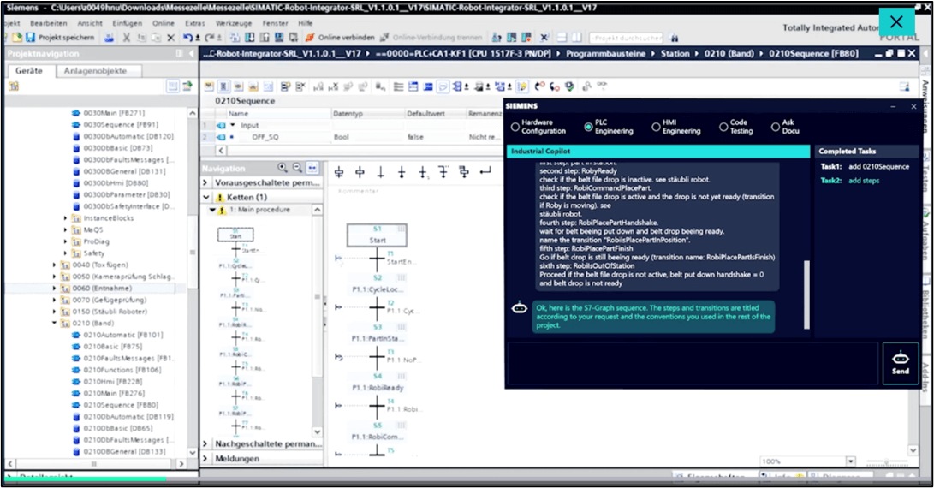The image size is (934, 488).
Task: Click the fit-width icon in Navigation header
Action: [312, 168]
